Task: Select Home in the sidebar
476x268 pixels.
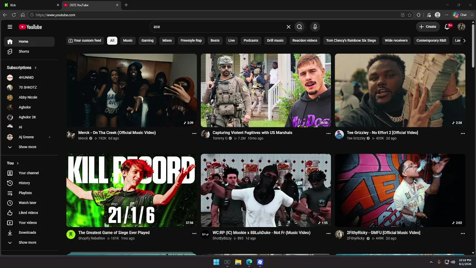Action: click(30, 42)
